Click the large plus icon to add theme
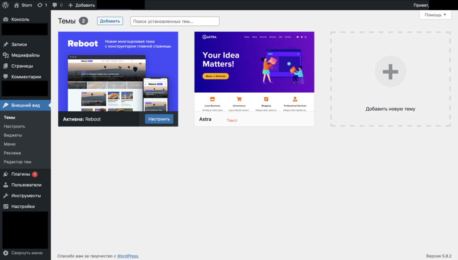The width and height of the screenshot is (458, 260). coord(390,71)
